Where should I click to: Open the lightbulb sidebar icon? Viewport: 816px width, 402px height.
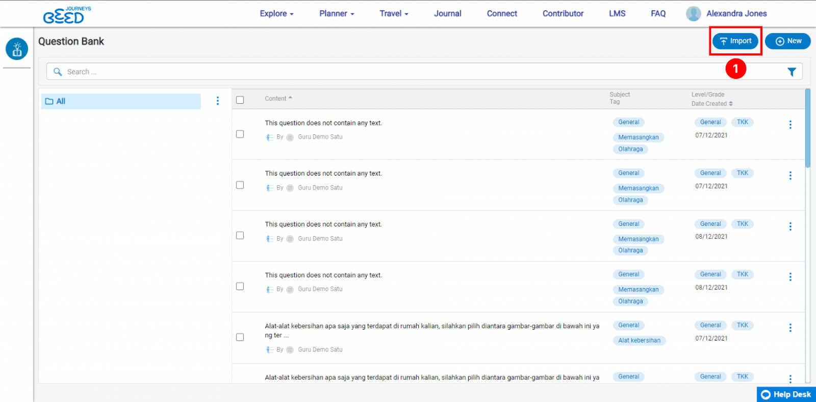[17, 49]
